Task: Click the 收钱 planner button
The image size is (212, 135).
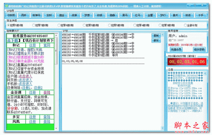Action: pyautogui.click(x=100, y=15)
